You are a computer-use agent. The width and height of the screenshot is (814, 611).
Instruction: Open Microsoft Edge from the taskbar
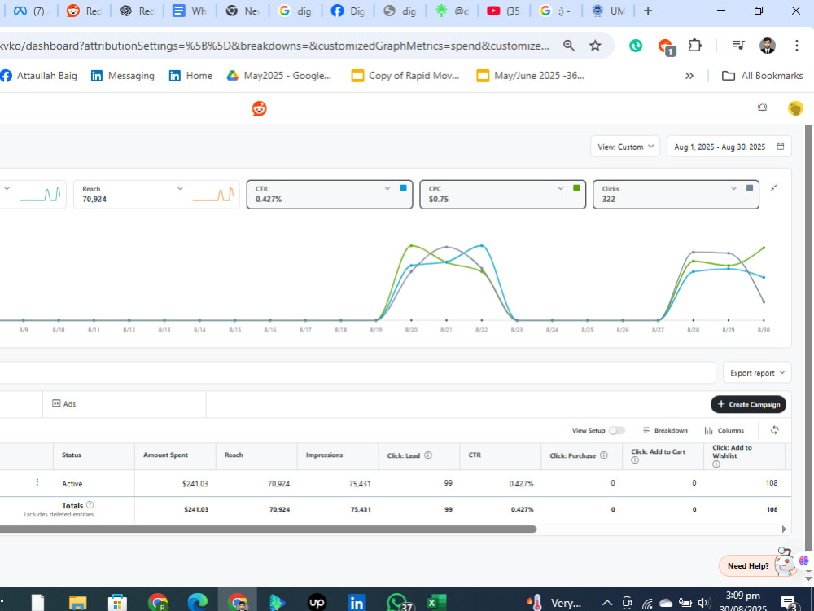(x=197, y=602)
